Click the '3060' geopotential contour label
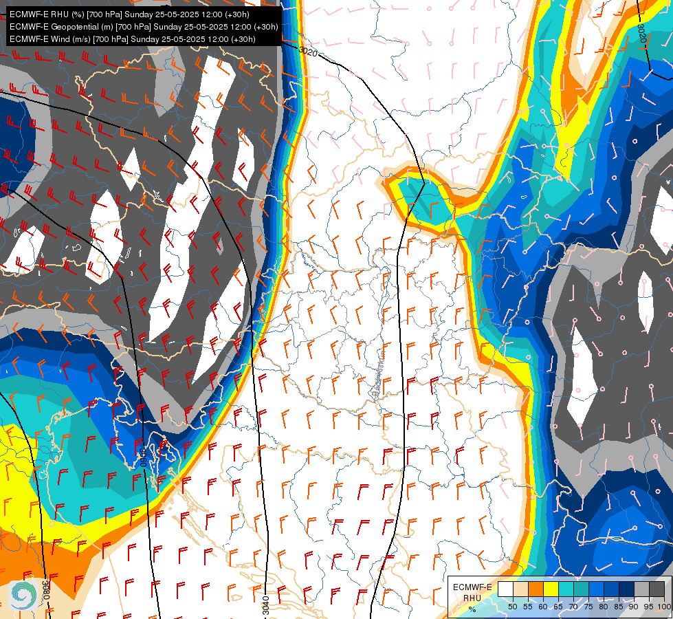 (143, 458)
